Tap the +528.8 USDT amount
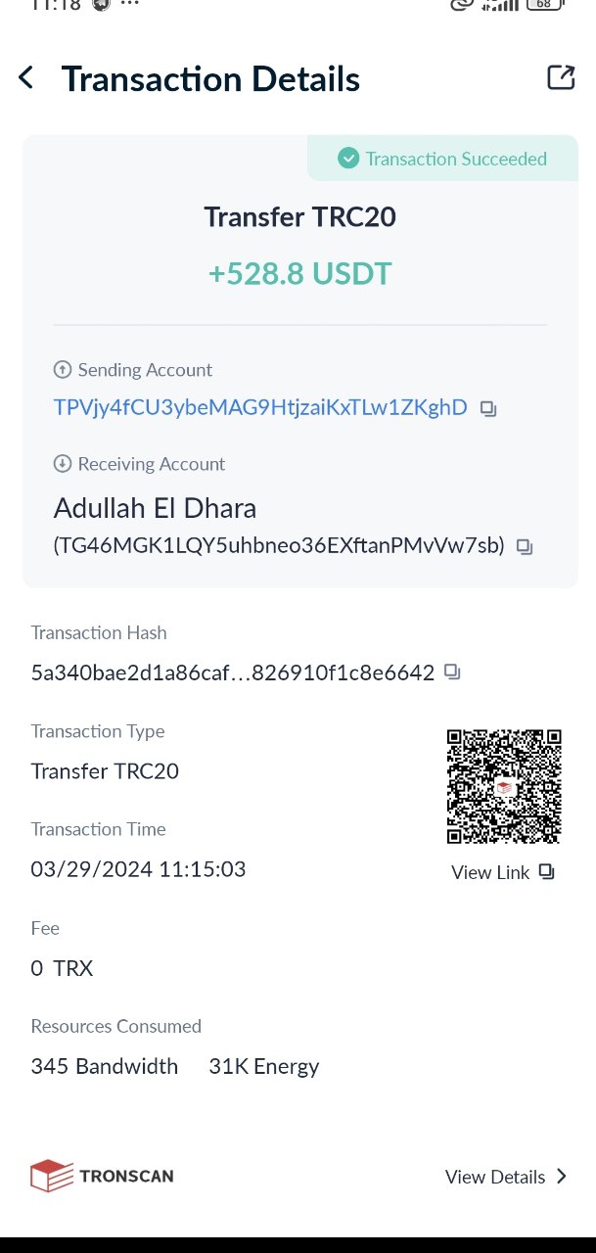This screenshot has height=1253, width=596. click(299, 273)
